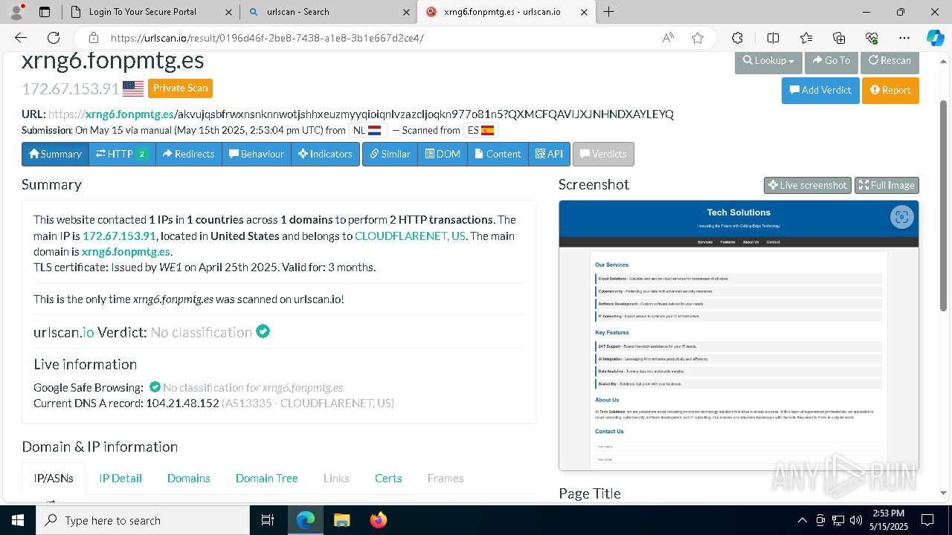This screenshot has width=952, height=535.
Task: Open the Content tab
Action: (x=498, y=154)
